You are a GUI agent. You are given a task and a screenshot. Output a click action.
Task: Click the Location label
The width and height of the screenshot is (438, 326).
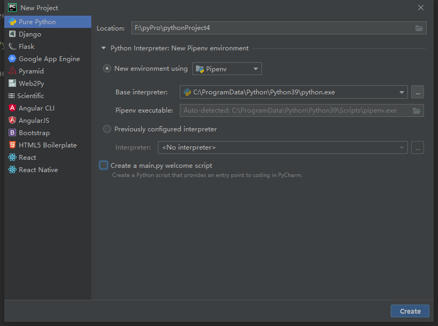(x=111, y=28)
